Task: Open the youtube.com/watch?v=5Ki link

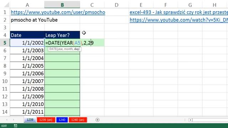Action: point(179,20)
